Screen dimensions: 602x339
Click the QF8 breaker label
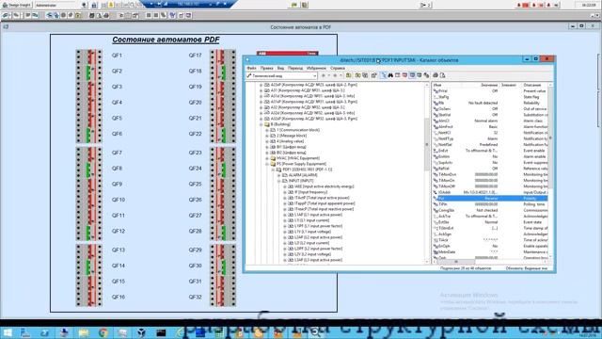point(117,169)
